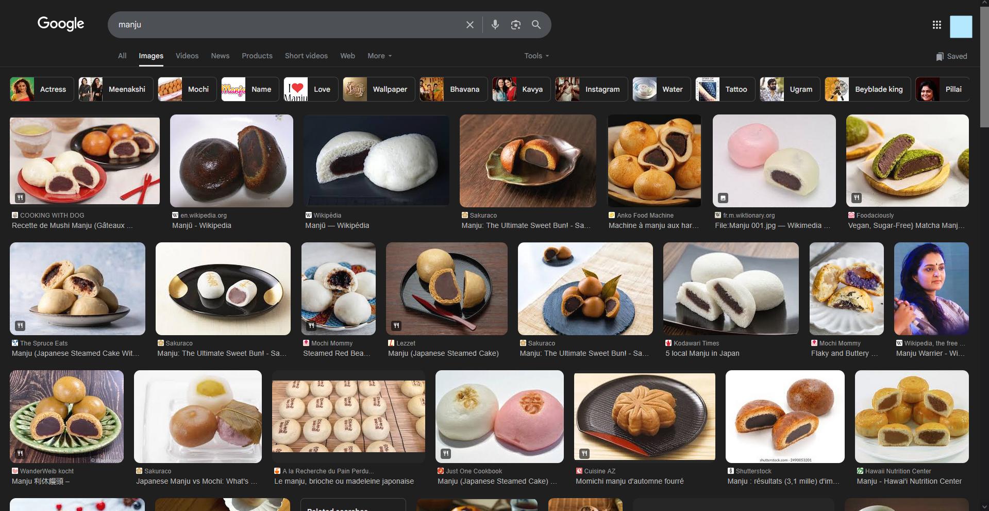This screenshot has width=989, height=511.
Task: Click the recipe badge on the Cooking with Dog image
Action: (20, 197)
